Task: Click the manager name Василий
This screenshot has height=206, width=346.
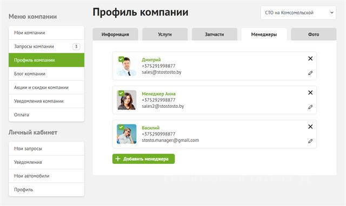Action: [150, 128]
